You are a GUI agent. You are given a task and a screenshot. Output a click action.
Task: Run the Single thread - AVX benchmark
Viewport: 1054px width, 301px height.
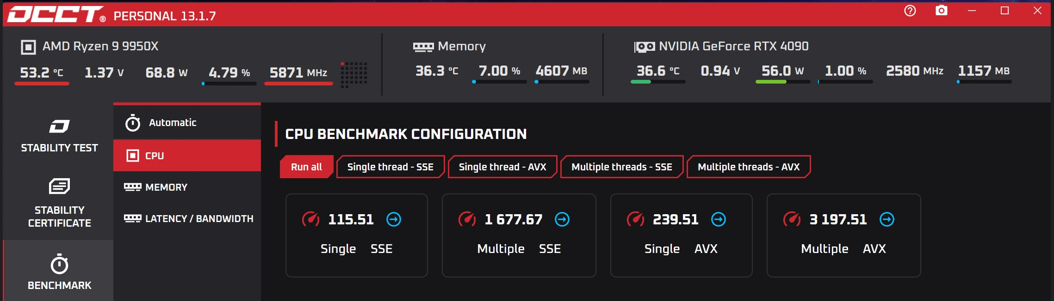coord(502,167)
